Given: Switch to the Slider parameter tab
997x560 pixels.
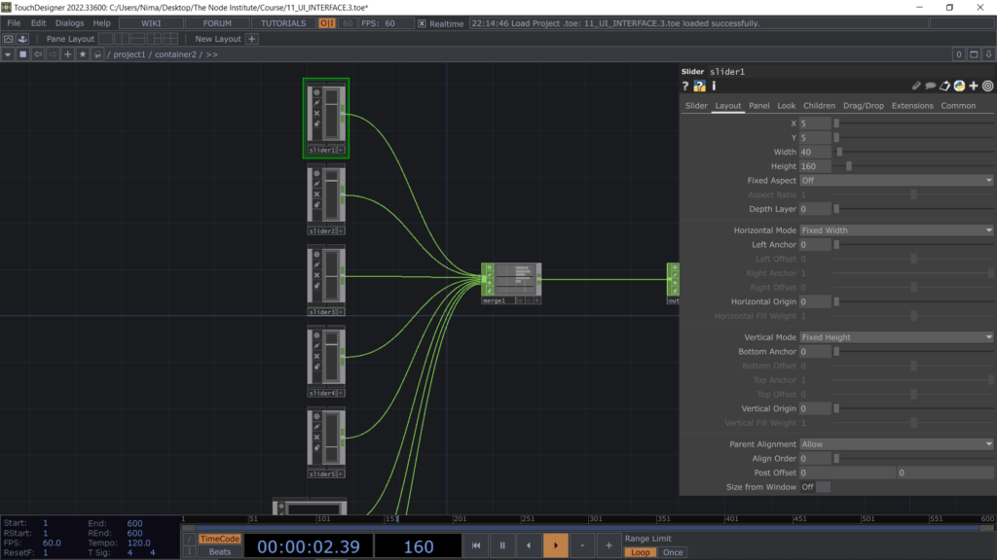Looking at the screenshot, I should [x=696, y=106].
